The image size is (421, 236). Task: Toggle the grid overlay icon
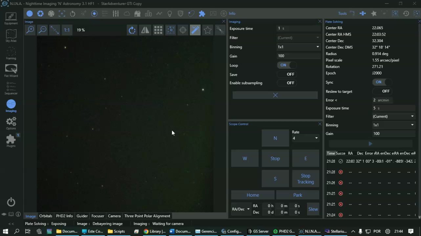pos(158,30)
